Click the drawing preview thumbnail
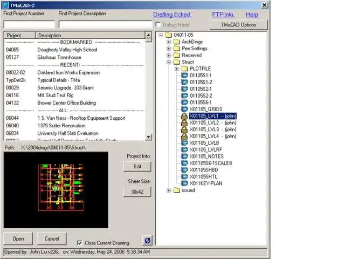 coord(56,190)
